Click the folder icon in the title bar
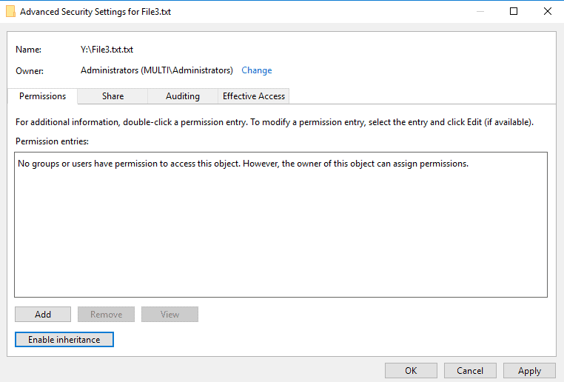This screenshot has width=564, height=382. click(10, 12)
